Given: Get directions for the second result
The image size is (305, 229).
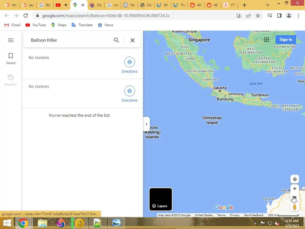Looking at the screenshot, I should (130, 94).
